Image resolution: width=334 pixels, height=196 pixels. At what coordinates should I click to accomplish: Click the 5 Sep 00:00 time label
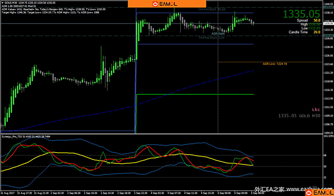[x=224, y=193]
